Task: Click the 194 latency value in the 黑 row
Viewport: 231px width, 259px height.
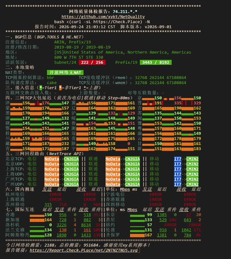Action: (x=45, y=113)
